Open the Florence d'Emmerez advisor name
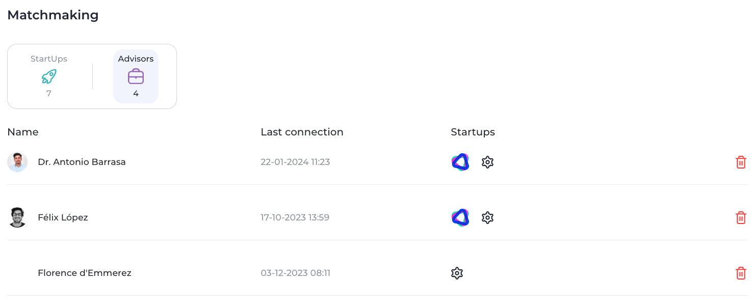 click(85, 273)
